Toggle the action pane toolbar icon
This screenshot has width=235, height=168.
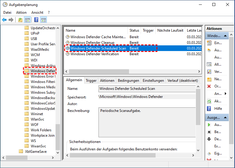(x=44, y=20)
